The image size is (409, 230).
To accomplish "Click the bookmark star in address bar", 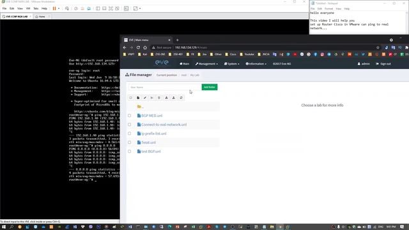I will point(378,47).
